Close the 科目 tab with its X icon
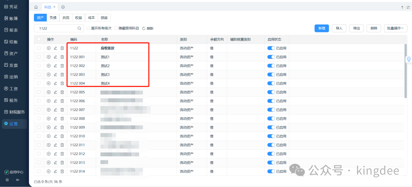This screenshot has width=412, height=187. click(54, 7)
